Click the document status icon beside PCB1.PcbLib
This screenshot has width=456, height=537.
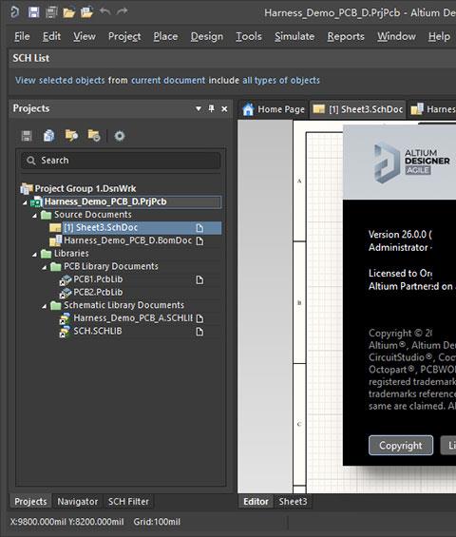(x=199, y=280)
